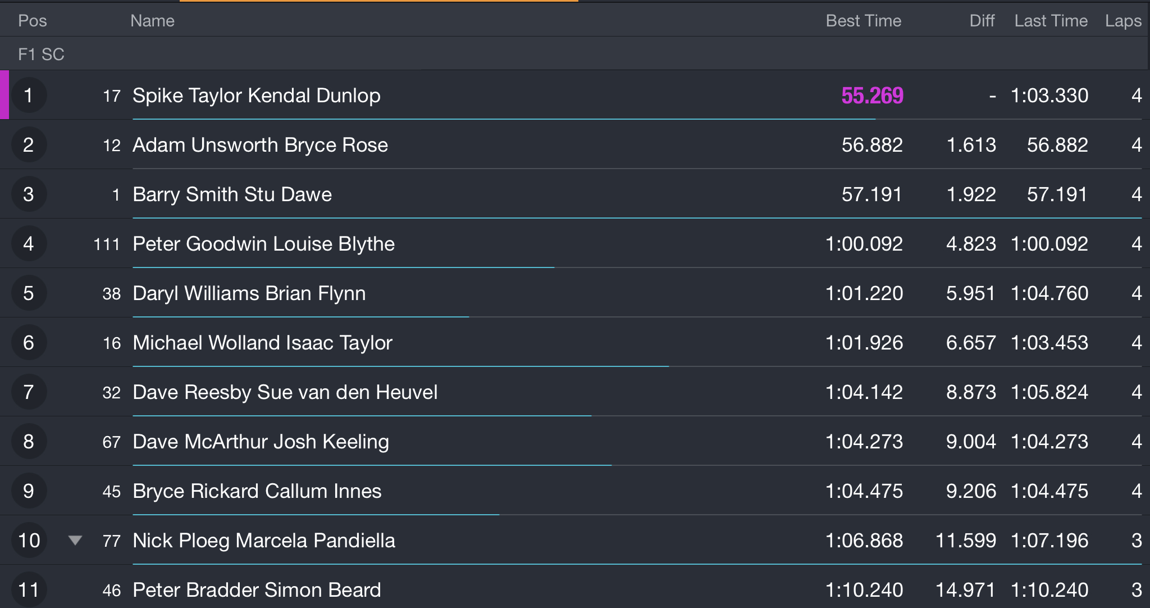Sort by the Best Time column header

click(864, 21)
